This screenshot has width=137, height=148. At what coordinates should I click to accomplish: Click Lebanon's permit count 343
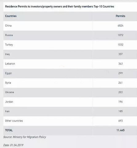[x=120, y=64]
